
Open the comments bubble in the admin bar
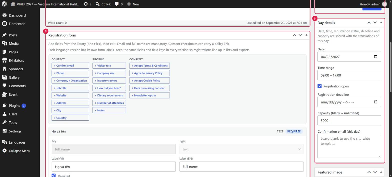click(x=117, y=4)
